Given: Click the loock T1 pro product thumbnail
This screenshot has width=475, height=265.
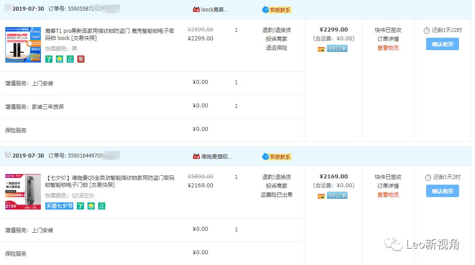Looking at the screenshot, I should [x=23, y=44].
